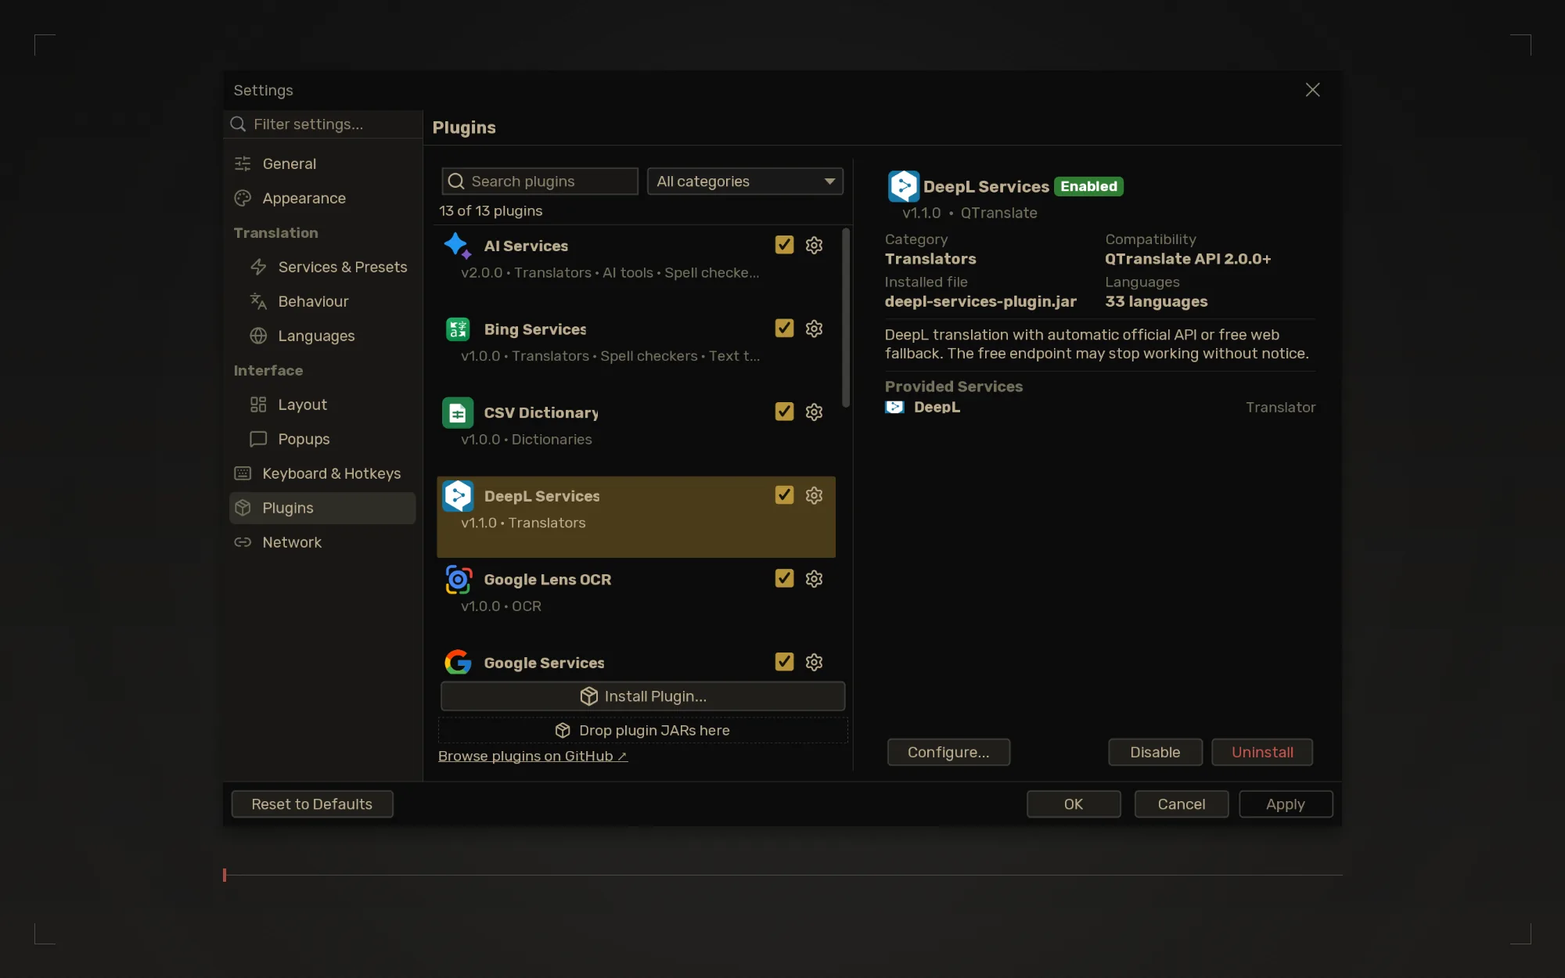Click the Google Lens OCR icon

(x=458, y=580)
